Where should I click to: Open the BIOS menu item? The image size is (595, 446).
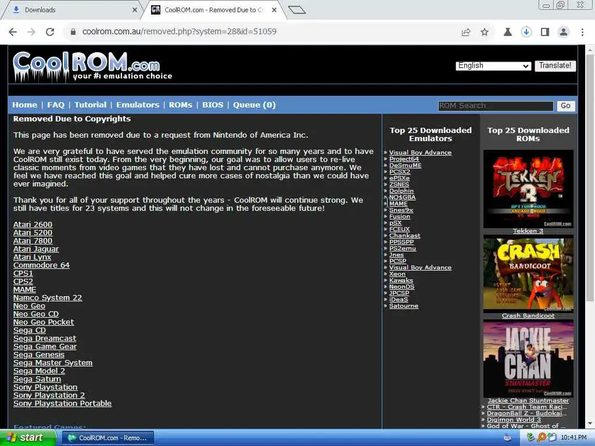click(x=213, y=105)
